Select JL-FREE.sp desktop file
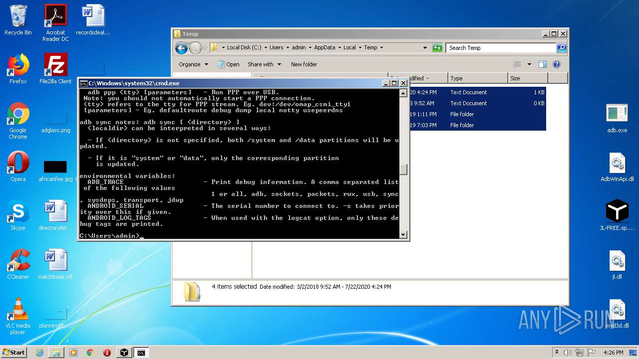Viewport: 639px width, 359px height. (617, 215)
